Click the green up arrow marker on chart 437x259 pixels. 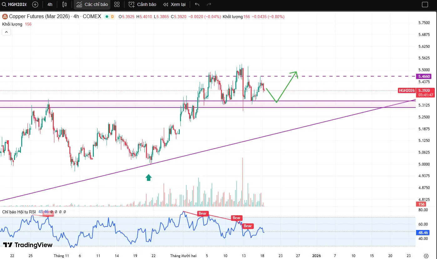coord(148,177)
